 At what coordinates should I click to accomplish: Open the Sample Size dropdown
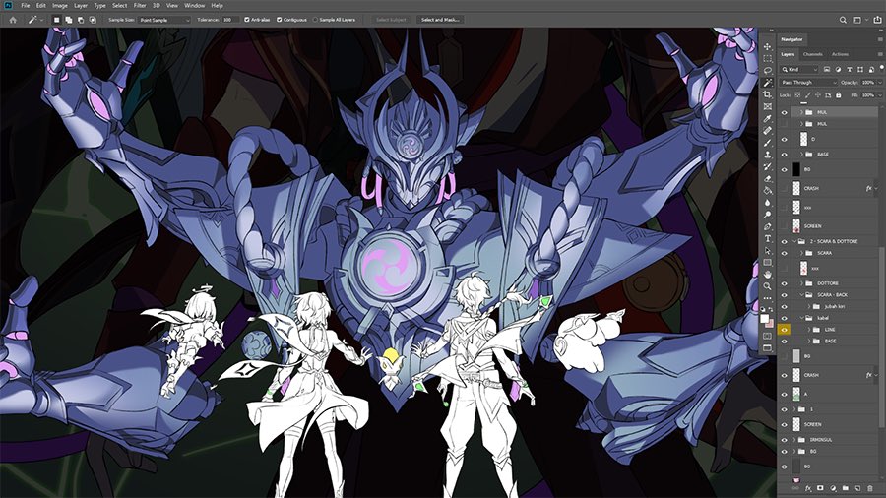point(164,20)
